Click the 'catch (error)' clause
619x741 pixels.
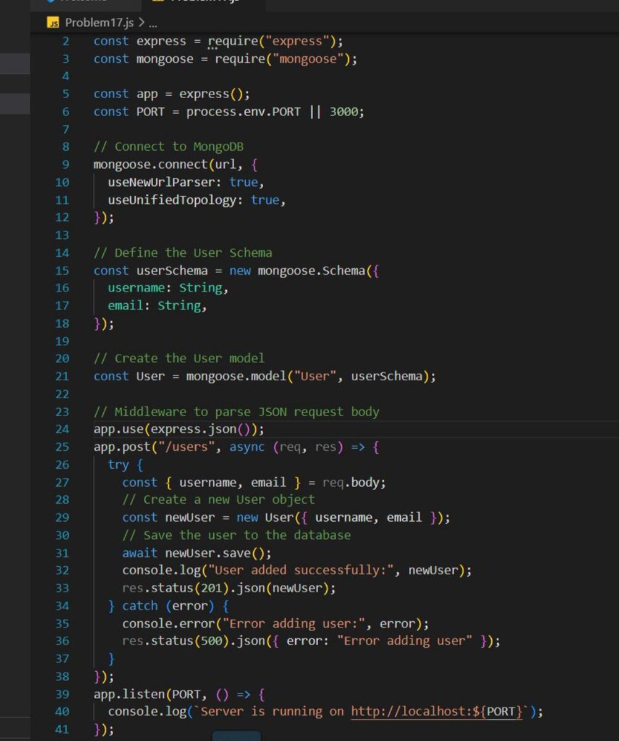click(168, 606)
